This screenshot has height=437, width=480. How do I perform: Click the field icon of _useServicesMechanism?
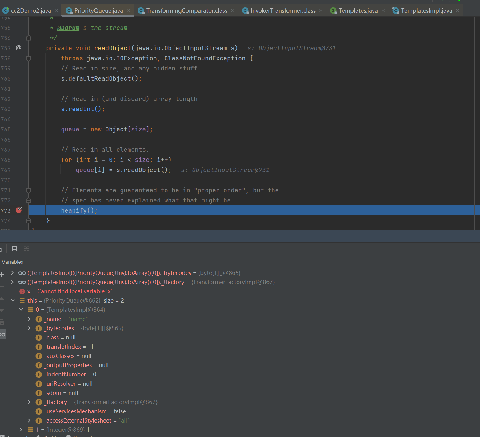tap(39, 411)
